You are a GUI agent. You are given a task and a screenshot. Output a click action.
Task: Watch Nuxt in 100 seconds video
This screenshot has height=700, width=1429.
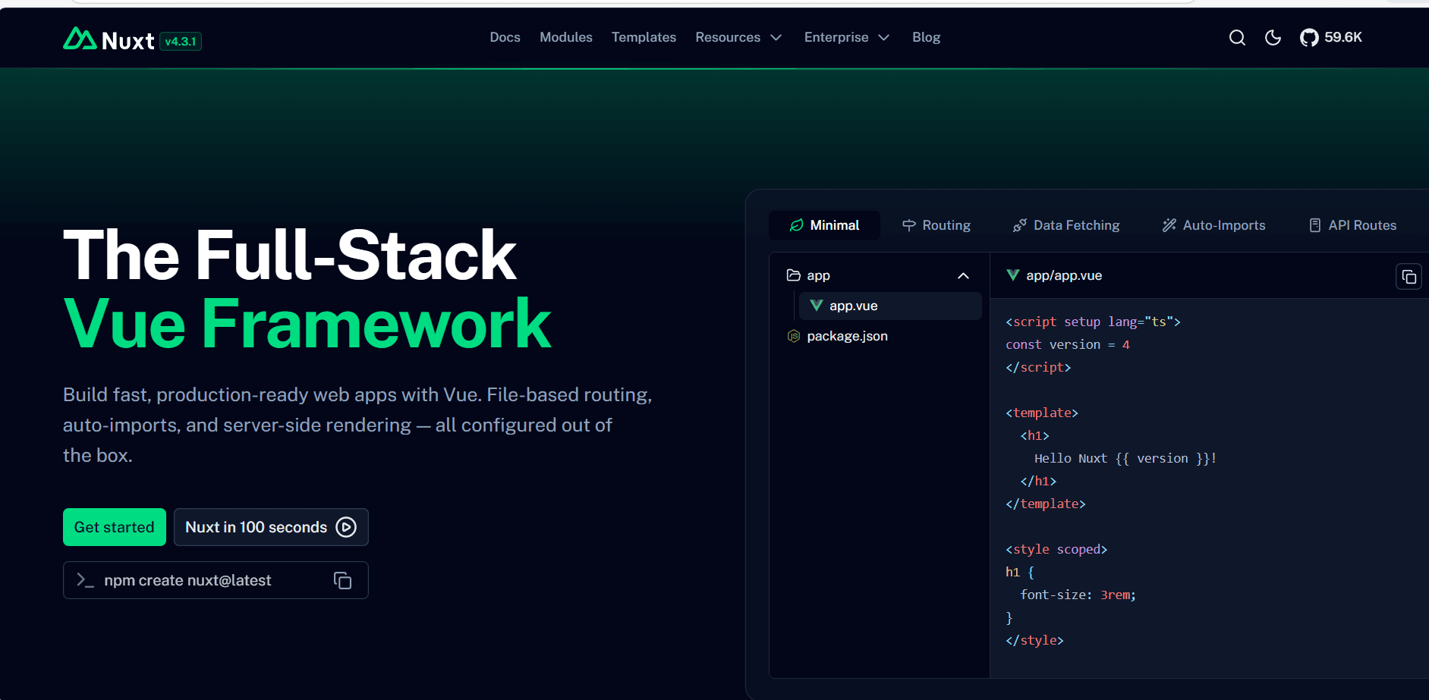point(271,527)
